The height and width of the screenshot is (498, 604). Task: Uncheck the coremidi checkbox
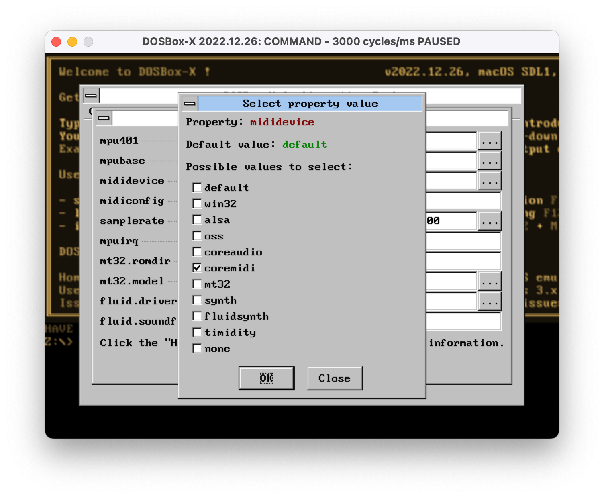pyautogui.click(x=197, y=268)
